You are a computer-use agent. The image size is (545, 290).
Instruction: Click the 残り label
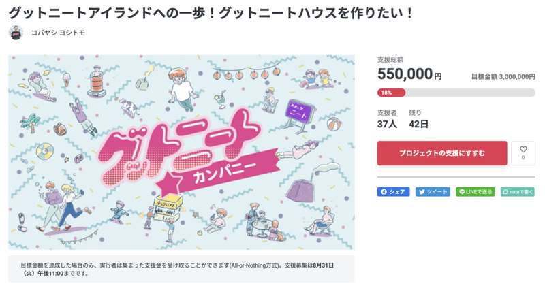[415, 112]
